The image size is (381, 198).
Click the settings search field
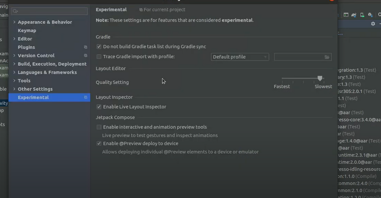click(x=50, y=11)
